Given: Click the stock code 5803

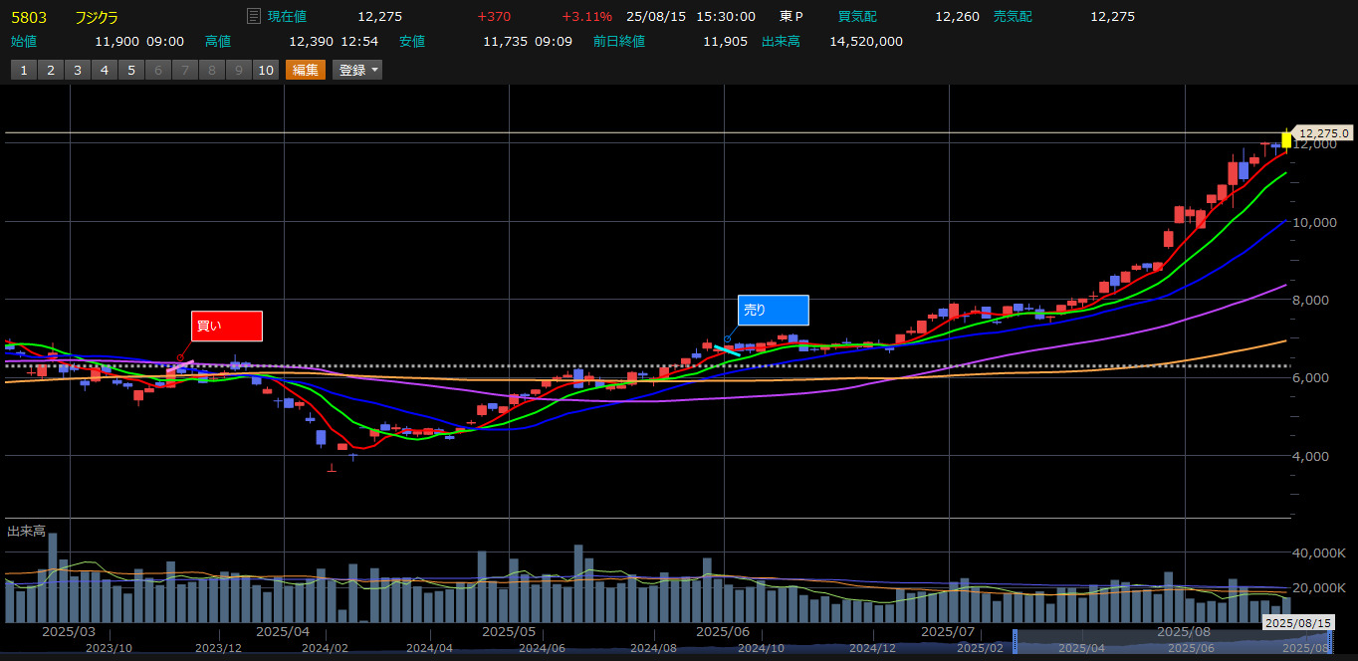Looking at the screenshot, I should coord(28,17).
